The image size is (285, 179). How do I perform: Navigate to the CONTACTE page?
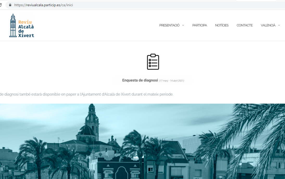coord(244,25)
